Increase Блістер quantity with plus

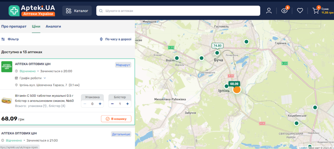[128, 104]
